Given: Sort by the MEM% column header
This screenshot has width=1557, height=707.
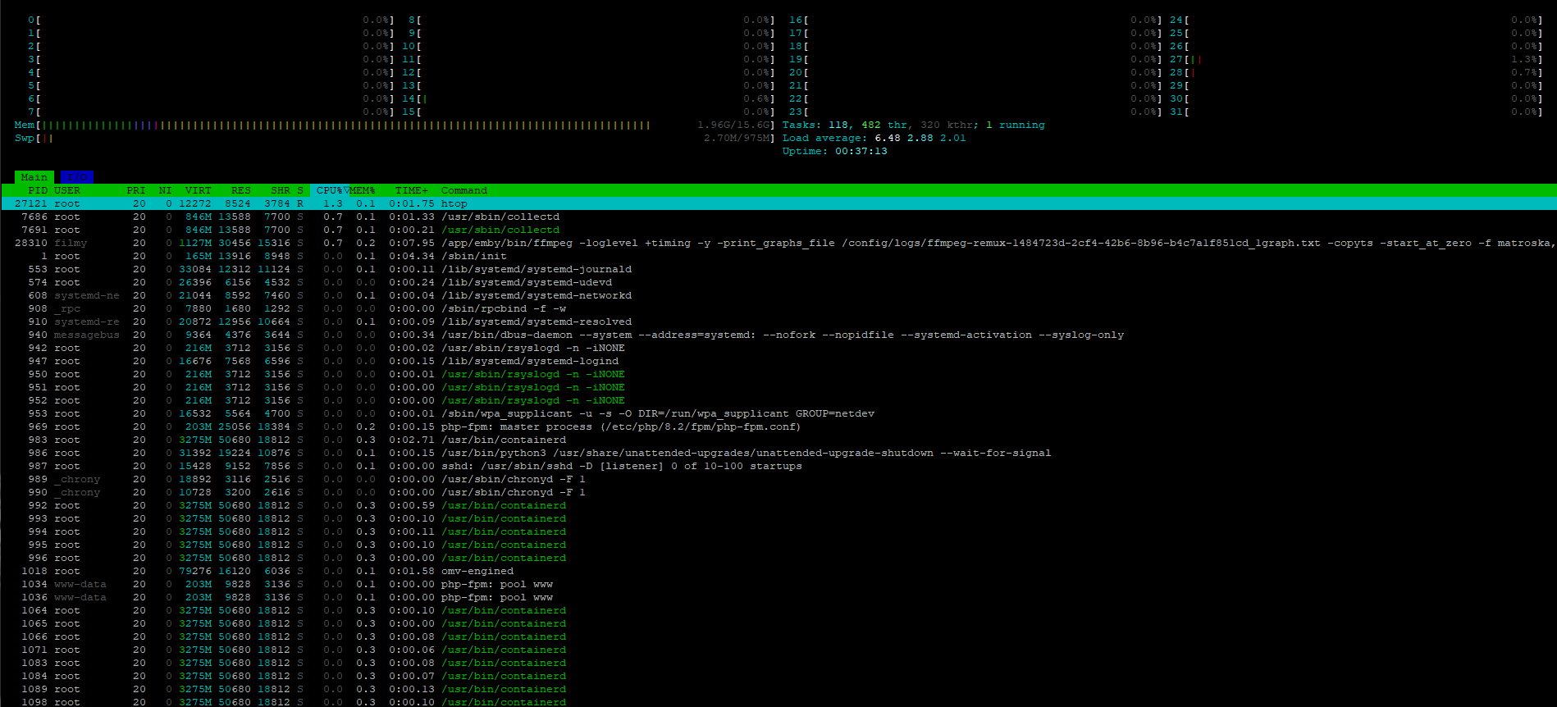Looking at the screenshot, I should click(x=362, y=190).
